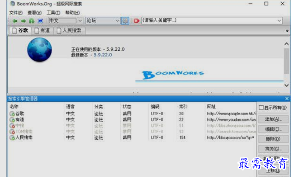Click index value 154

[x=182, y=137]
